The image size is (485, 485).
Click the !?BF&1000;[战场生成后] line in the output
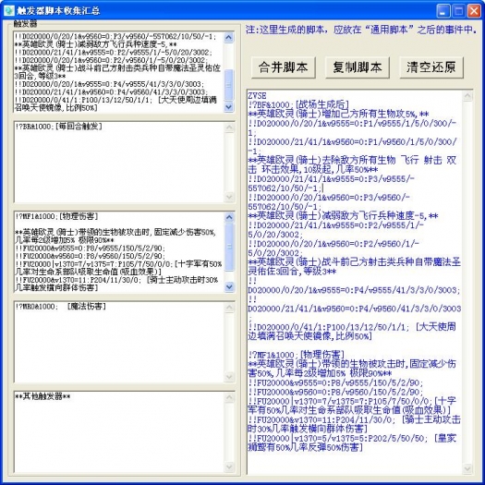298,104
